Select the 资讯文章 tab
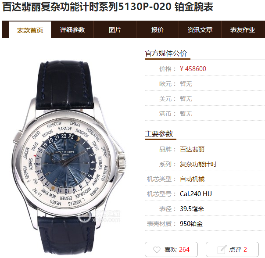Image resolution: width=265 pixels, height=258 pixels. click(200, 30)
